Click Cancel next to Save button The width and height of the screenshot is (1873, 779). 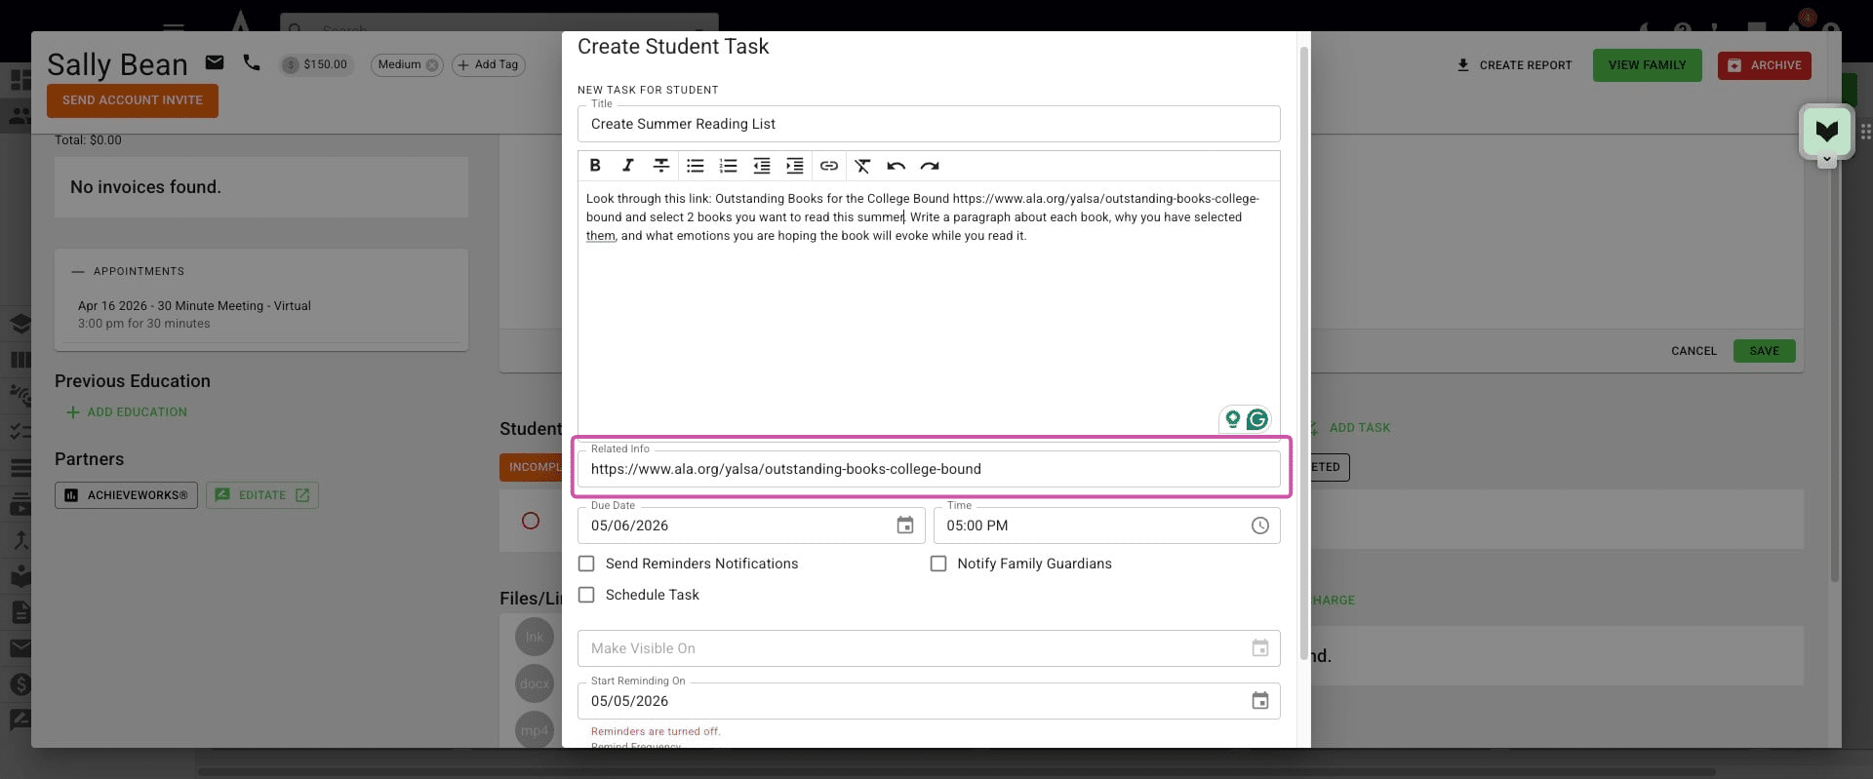tap(1694, 351)
